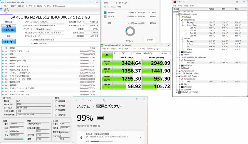Click the blue dot for SMART row 0F
The image size is (248, 144).
(3, 95)
